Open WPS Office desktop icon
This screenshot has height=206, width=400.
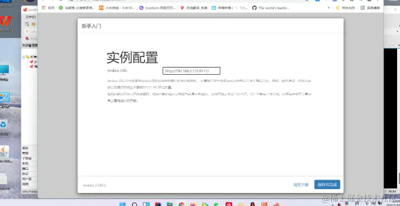pyautogui.click(x=6, y=24)
